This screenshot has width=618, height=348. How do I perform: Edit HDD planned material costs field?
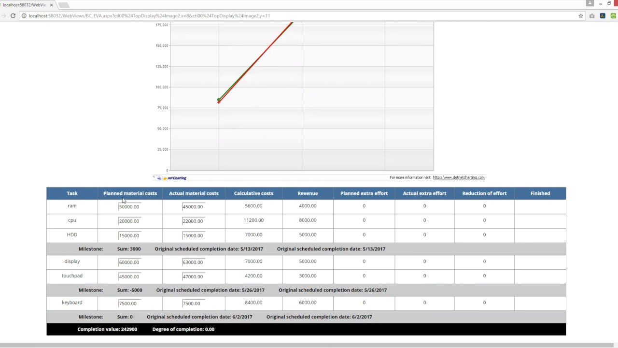tap(129, 235)
